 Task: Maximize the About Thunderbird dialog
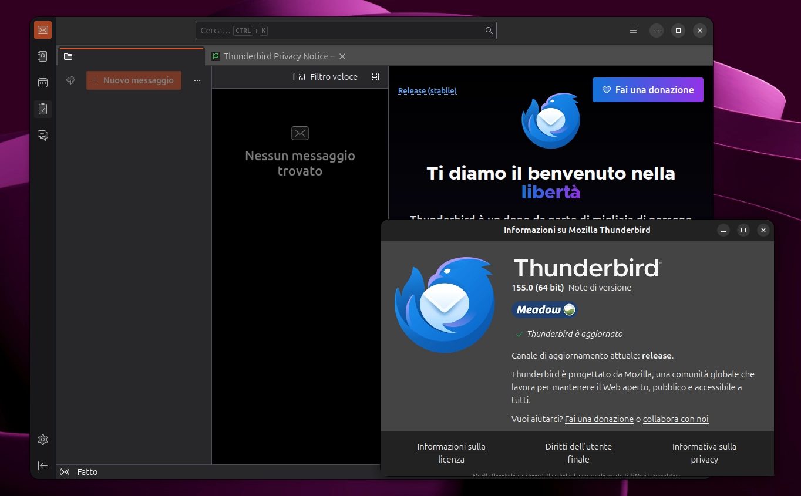(x=743, y=230)
